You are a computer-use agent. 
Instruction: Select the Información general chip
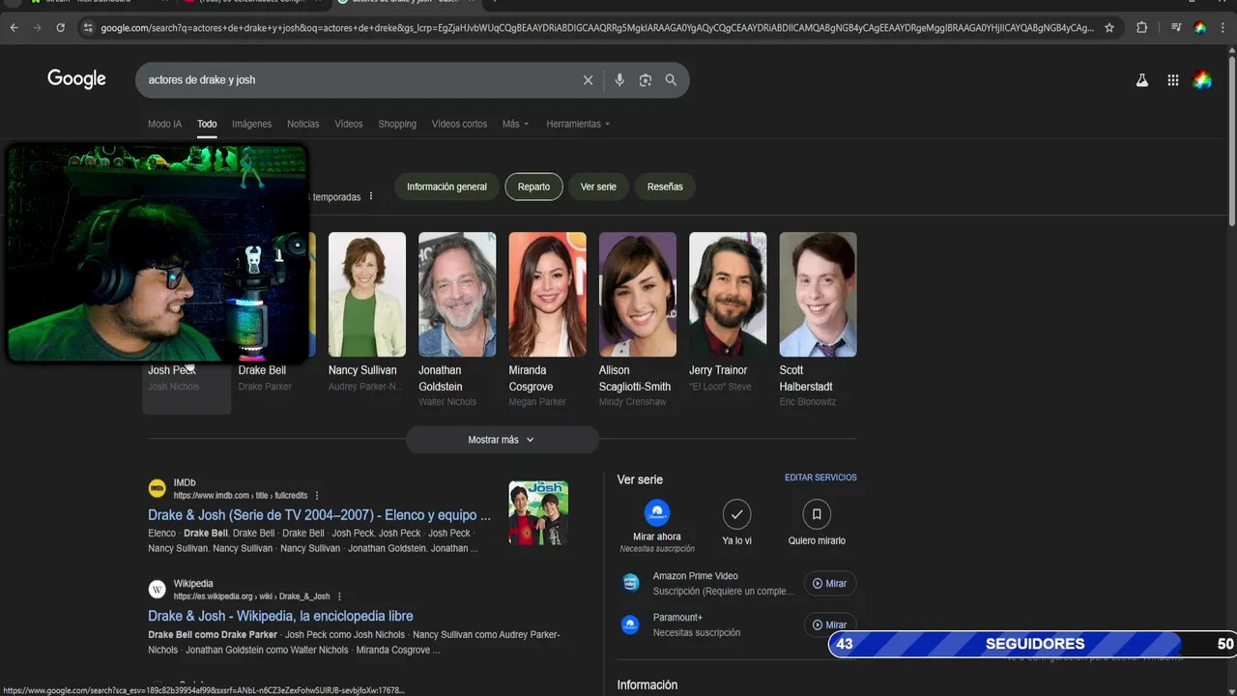[x=446, y=187]
